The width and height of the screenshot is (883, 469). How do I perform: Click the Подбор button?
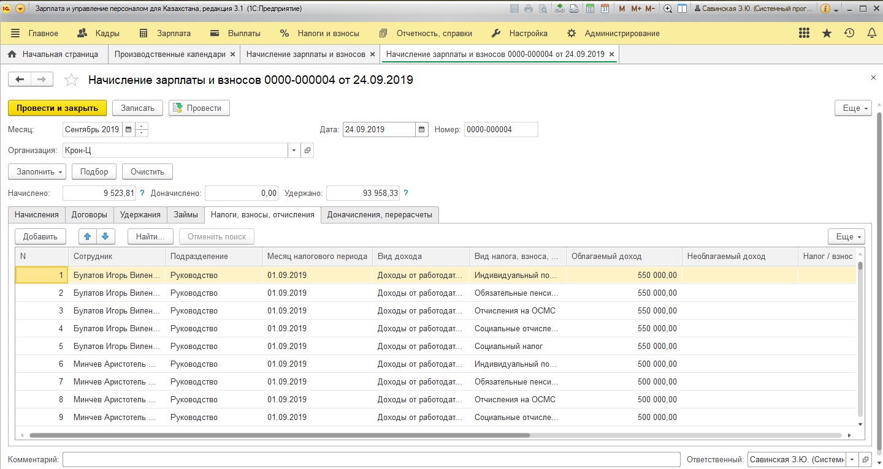94,171
